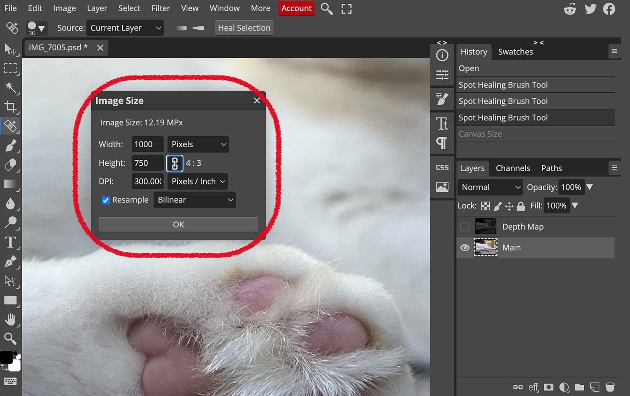Viewport: 630px width, 396px height.
Task: Select the Crop tool
Action: [10, 107]
